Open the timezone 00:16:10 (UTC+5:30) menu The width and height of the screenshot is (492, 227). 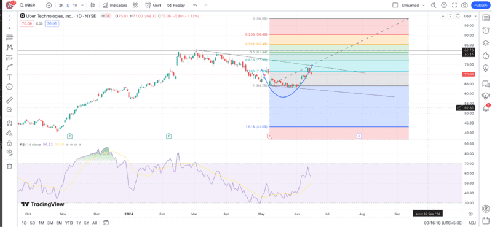click(443, 223)
